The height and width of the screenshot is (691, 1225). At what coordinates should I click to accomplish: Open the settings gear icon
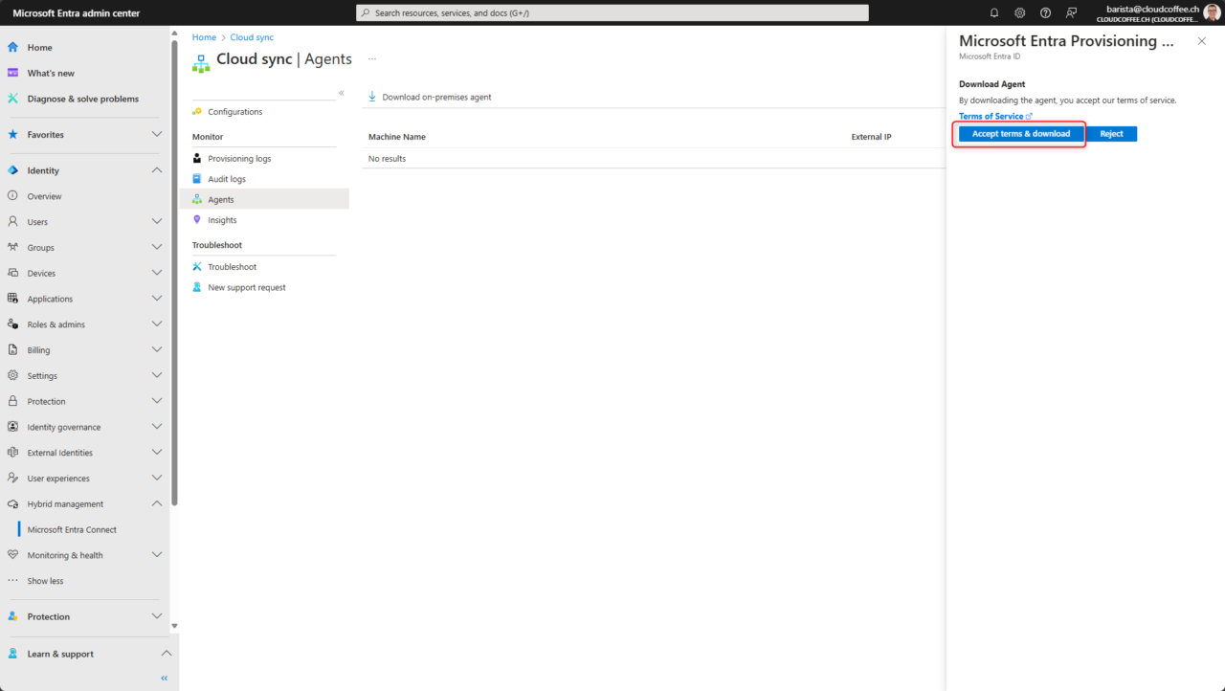pos(1020,13)
